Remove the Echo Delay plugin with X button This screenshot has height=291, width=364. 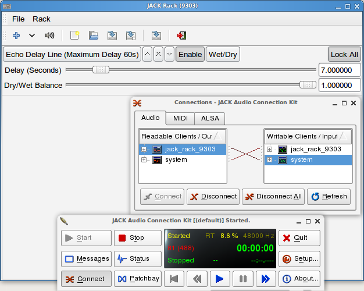click(158, 54)
